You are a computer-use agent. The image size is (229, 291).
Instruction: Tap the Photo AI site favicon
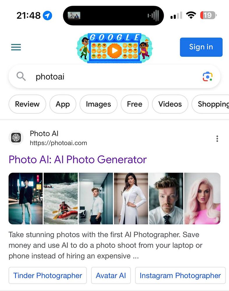pyautogui.click(x=16, y=138)
